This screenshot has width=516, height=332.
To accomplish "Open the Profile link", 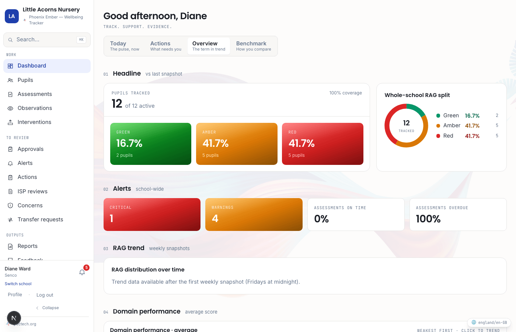I will (x=15, y=295).
